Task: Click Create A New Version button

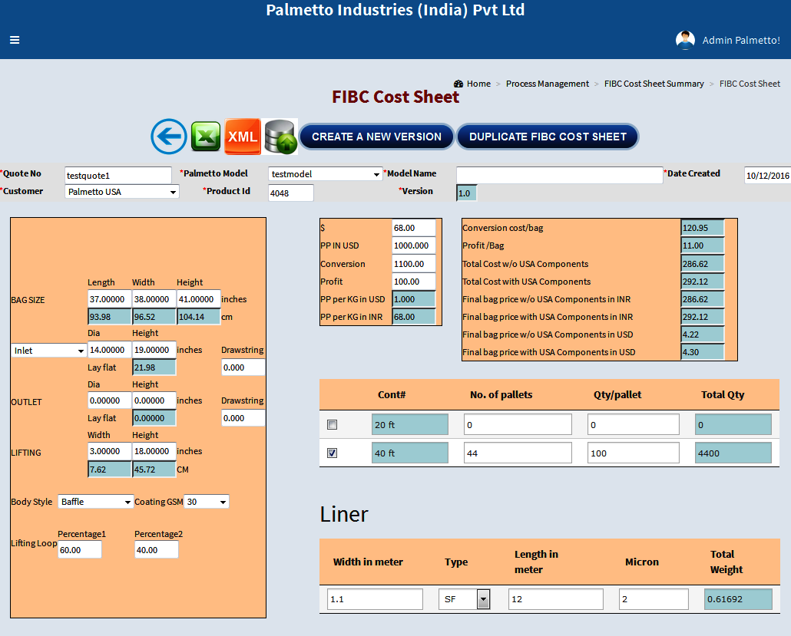Action: (x=376, y=137)
